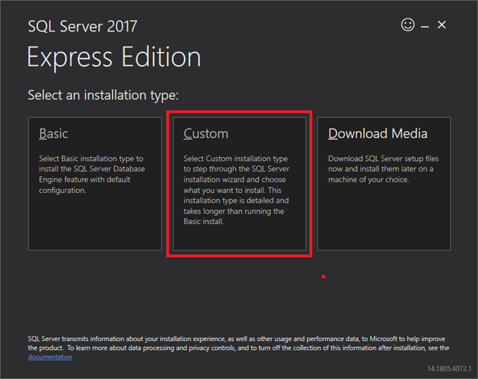The height and width of the screenshot is (379, 478).
Task: Pick the Download Media option
Action: (x=384, y=184)
